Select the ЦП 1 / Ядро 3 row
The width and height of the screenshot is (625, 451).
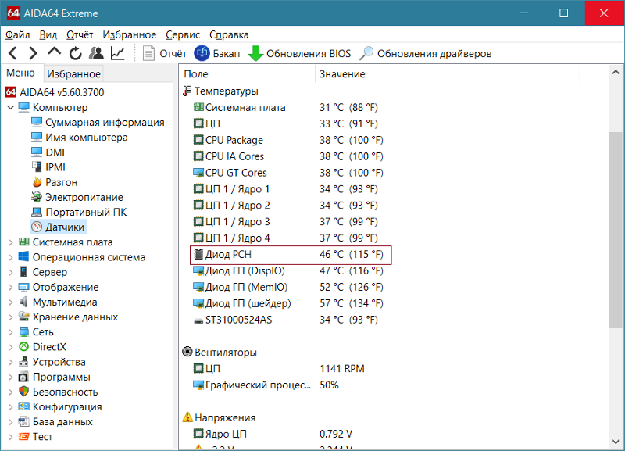[x=286, y=221]
